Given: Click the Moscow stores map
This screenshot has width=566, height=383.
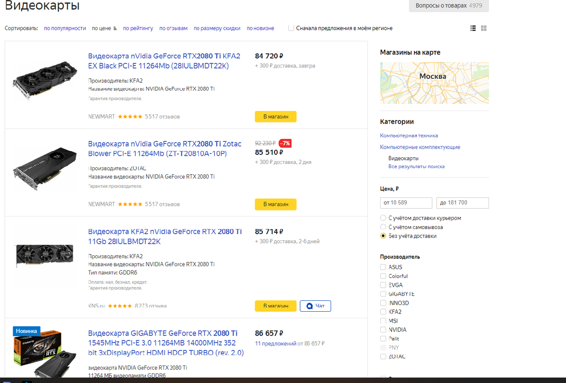Looking at the screenshot, I should pyautogui.click(x=434, y=83).
